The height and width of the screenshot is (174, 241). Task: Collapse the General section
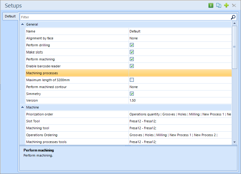[22, 24]
